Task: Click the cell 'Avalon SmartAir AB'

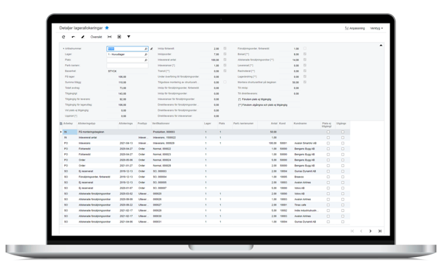Action: click(x=305, y=143)
